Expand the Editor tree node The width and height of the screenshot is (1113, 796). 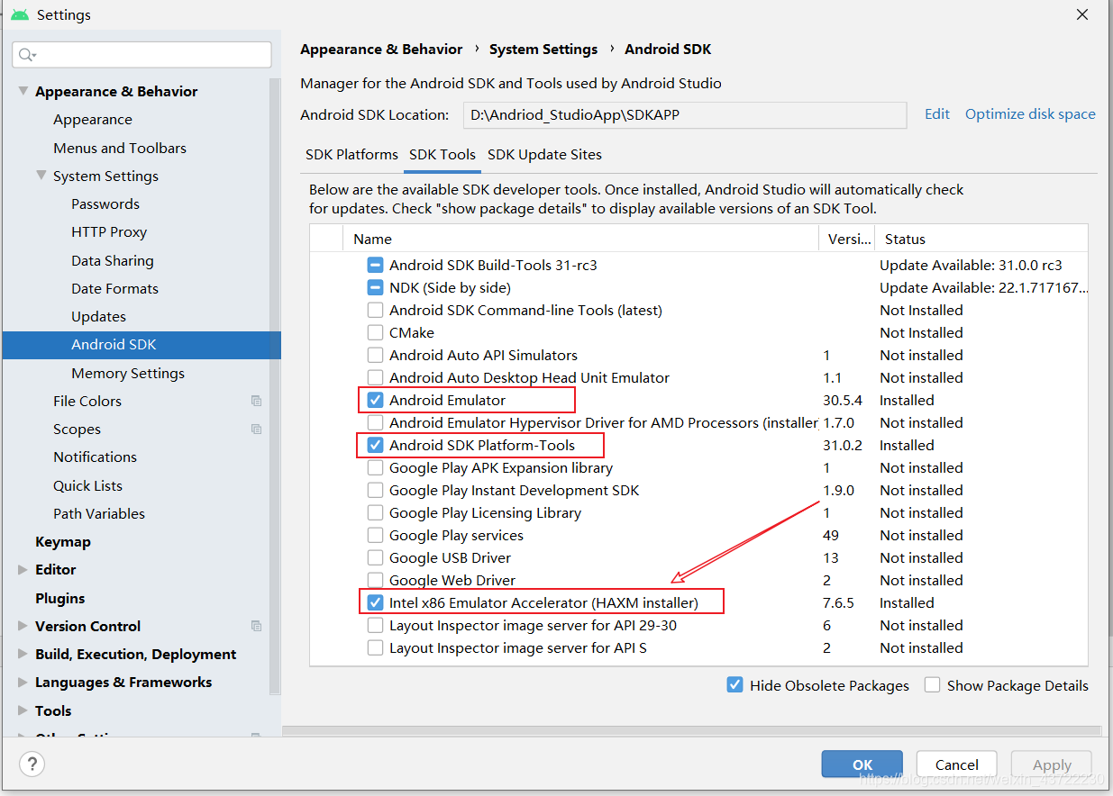pos(23,569)
